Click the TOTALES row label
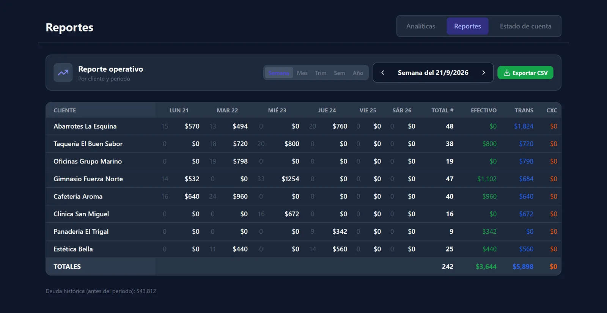Viewport: 607px width, 313px height. click(67, 267)
